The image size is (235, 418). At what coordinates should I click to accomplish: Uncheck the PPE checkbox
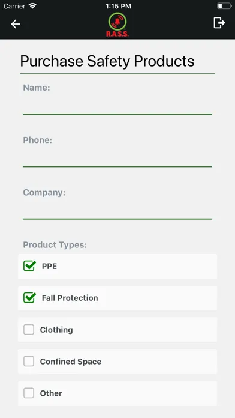point(29,266)
